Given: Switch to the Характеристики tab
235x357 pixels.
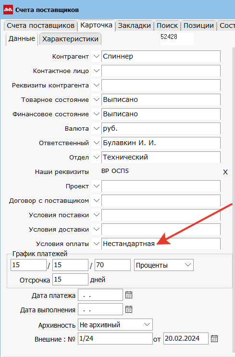Looking at the screenshot, I should (70, 39).
